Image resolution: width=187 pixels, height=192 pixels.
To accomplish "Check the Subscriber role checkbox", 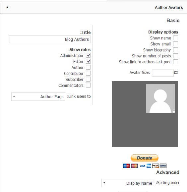I will click(88, 79).
